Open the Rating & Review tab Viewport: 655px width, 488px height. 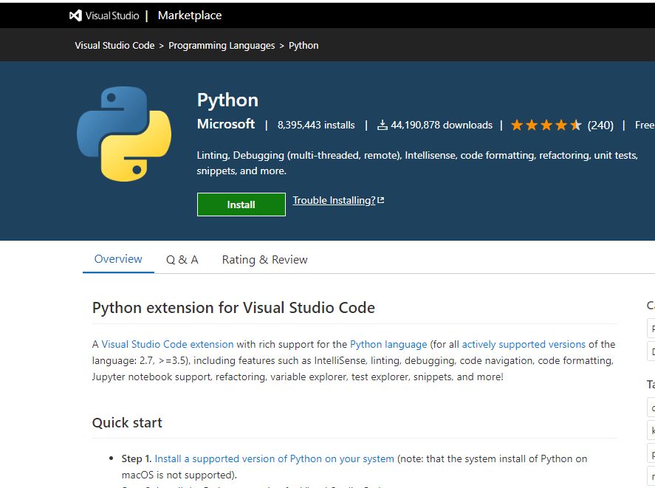point(264,260)
